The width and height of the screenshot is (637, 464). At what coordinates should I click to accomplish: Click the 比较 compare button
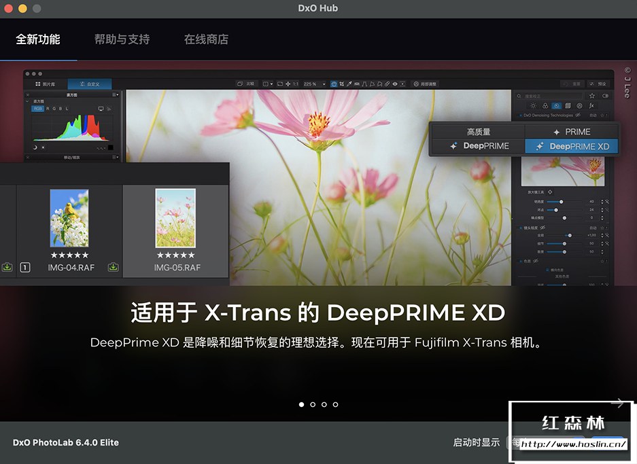(246, 84)
